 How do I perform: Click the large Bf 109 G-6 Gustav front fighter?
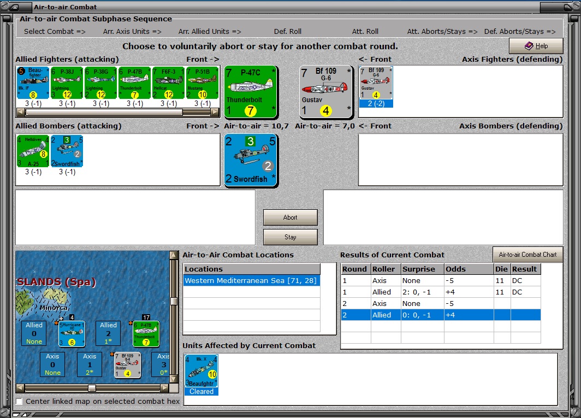point(325,92)
